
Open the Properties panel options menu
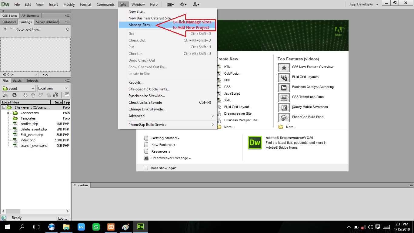click(410, 185)
